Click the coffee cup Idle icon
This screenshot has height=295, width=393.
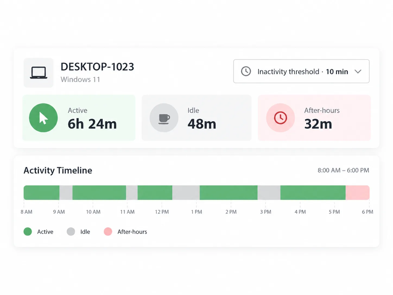tap(164, 118)
